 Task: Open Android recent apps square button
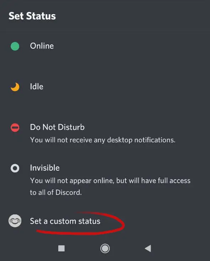(61, 248)
